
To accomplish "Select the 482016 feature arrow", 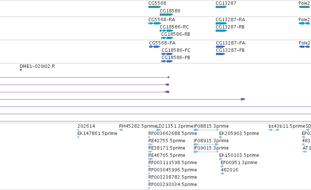I will (222, 174).
